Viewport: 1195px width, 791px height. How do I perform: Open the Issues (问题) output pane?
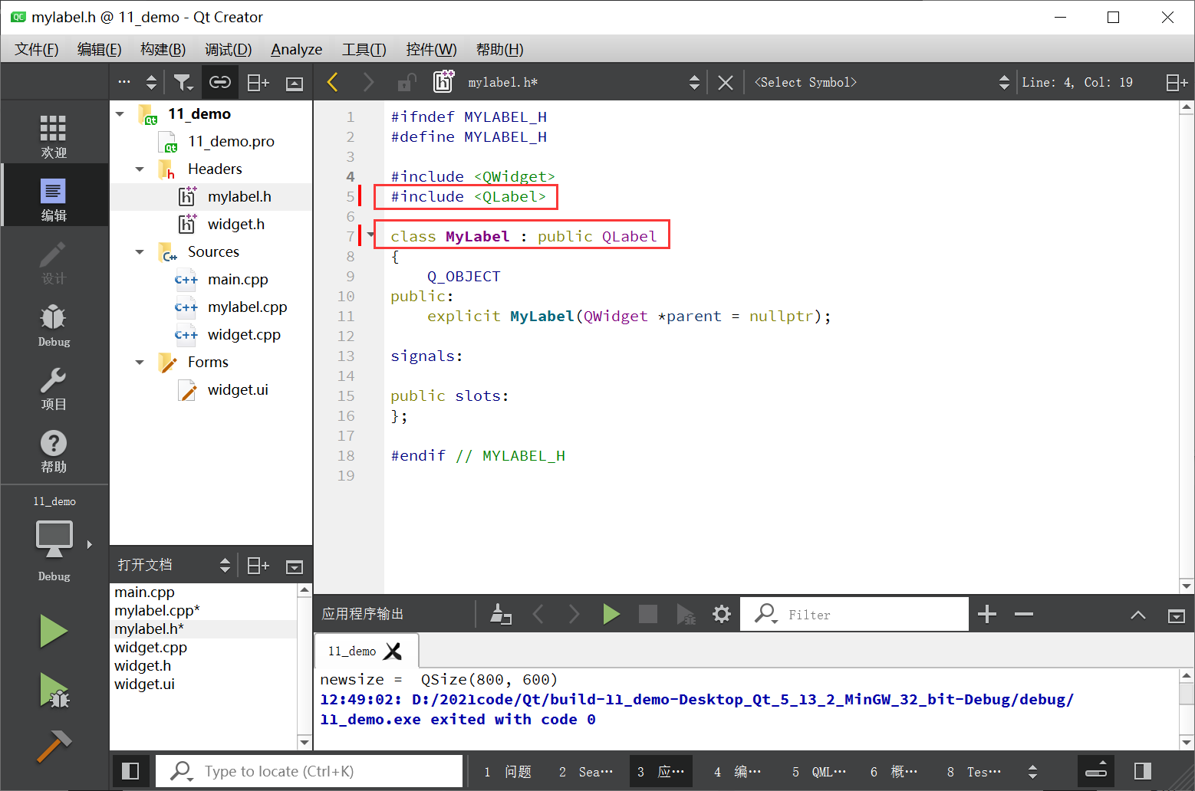508,772
